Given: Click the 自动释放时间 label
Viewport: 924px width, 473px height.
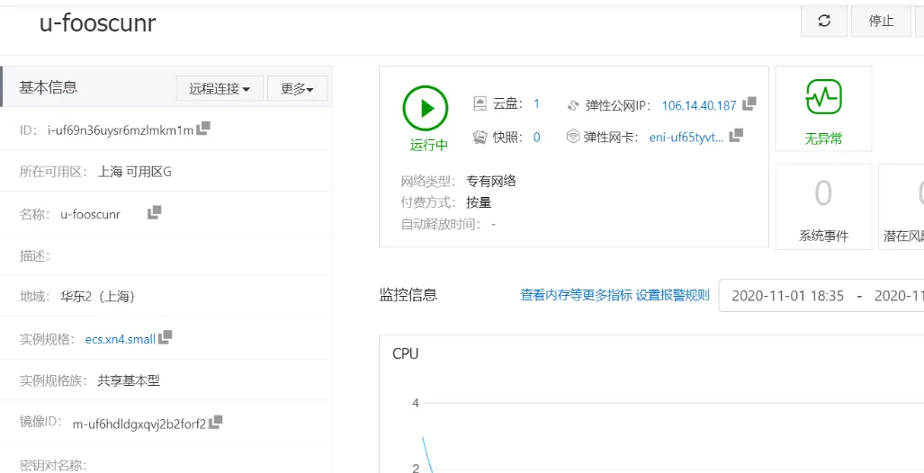Looking at the screenshot, I should (x=440, y=225).
